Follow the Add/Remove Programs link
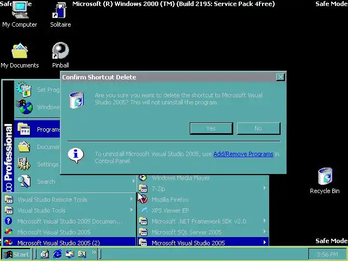Viewport: 348px width, 261px height. (x=243, y=154)
